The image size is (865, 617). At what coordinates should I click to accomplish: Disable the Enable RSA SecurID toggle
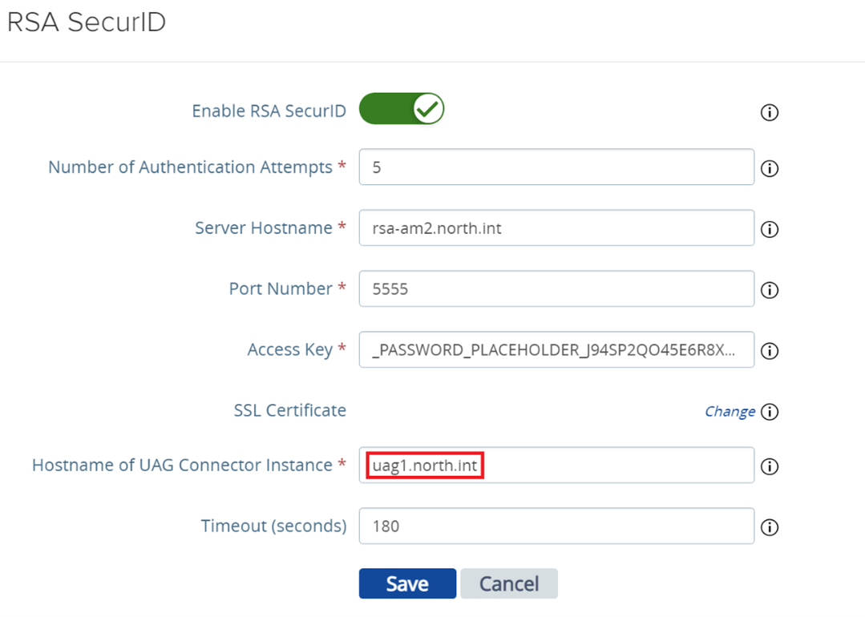pyautogui.click(x=401, y=109)
